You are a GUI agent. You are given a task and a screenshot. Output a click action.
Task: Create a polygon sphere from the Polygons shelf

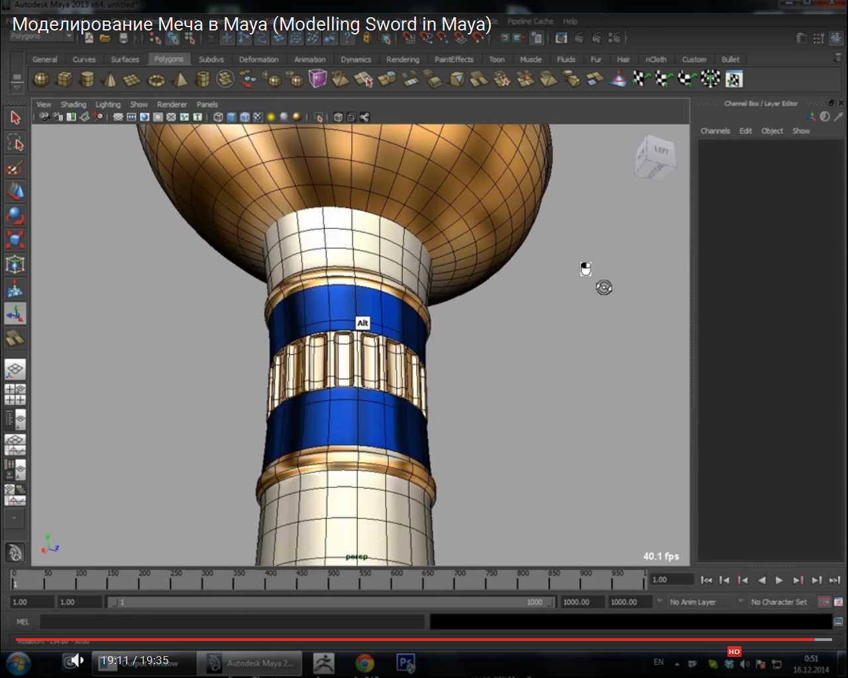pyautogui.click(x=41, y=79)
